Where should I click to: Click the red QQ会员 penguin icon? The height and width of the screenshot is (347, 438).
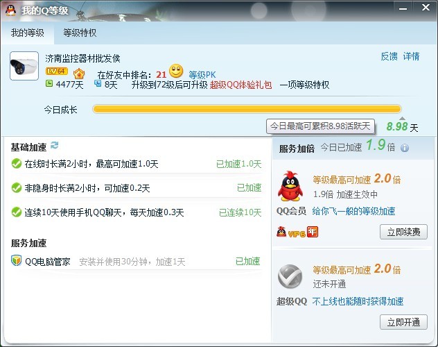pyautogui.click(x=290, y=186)
